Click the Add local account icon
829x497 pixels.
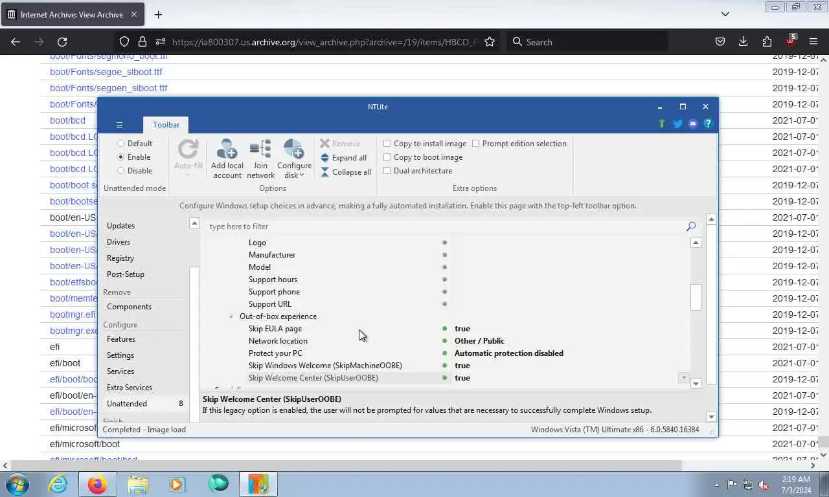pos(227,149)
